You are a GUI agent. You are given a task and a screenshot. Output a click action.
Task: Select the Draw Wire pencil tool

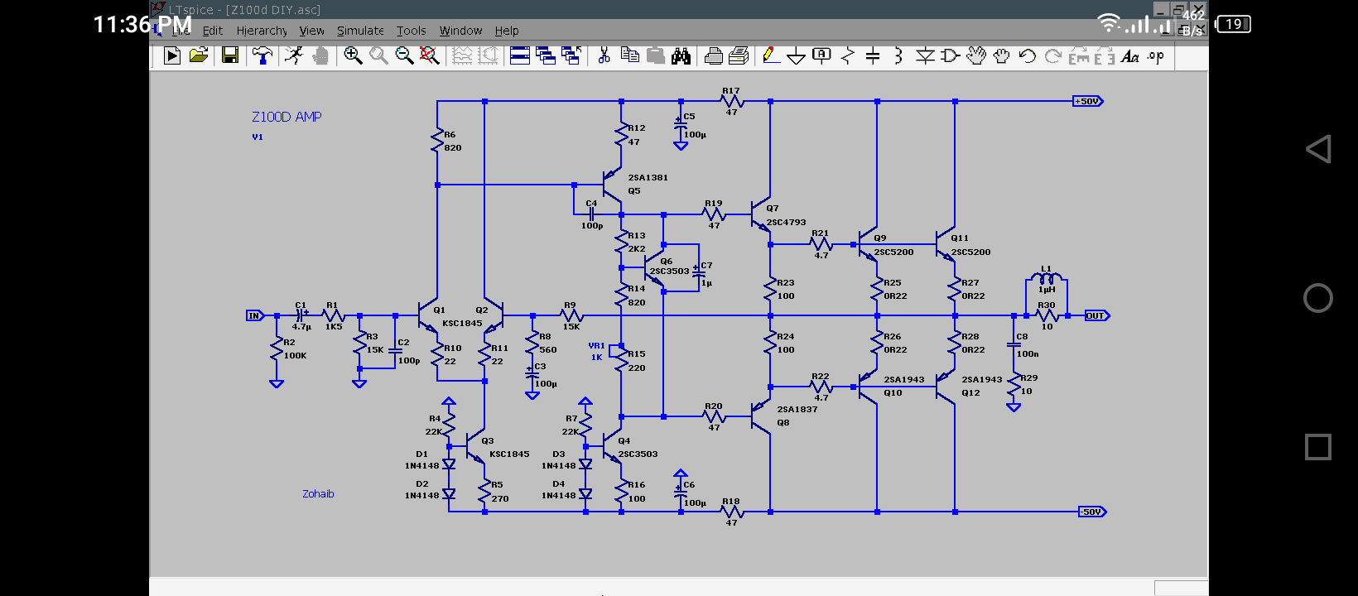(x=771, y=55)
